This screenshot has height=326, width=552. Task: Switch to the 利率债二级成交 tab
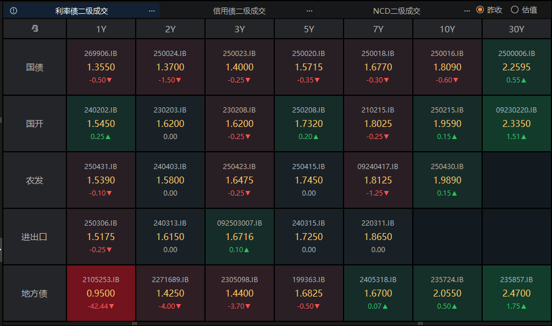[81, 10]
